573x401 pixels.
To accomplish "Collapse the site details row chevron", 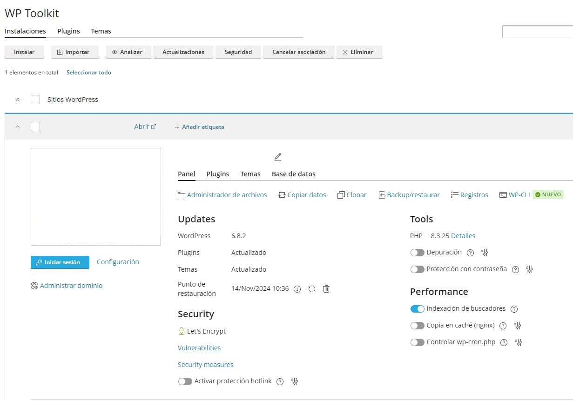I will 18,127.
